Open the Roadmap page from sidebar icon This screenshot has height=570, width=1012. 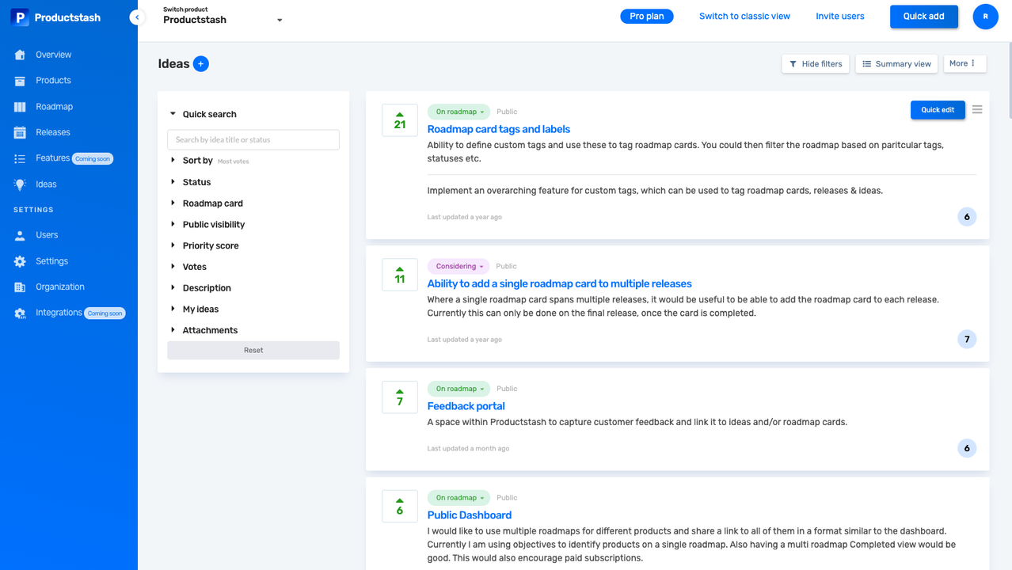click(20, 107)
